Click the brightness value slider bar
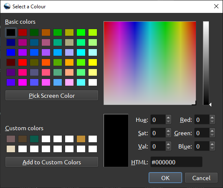The height and width of the screenshot is (188, 223). [x=206, y=63]
